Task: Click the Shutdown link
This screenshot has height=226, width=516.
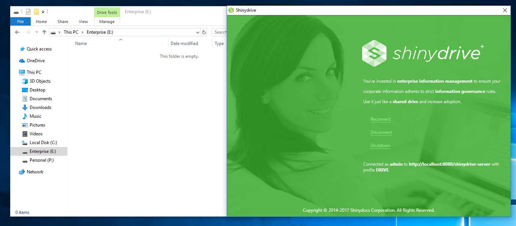Action: tap(380, 146)
